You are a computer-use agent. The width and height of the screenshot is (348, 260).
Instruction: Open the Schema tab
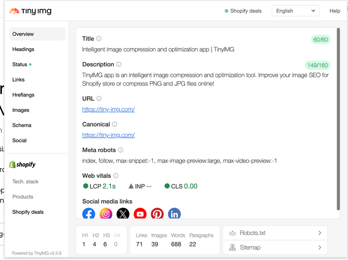[x=22, y=125]
